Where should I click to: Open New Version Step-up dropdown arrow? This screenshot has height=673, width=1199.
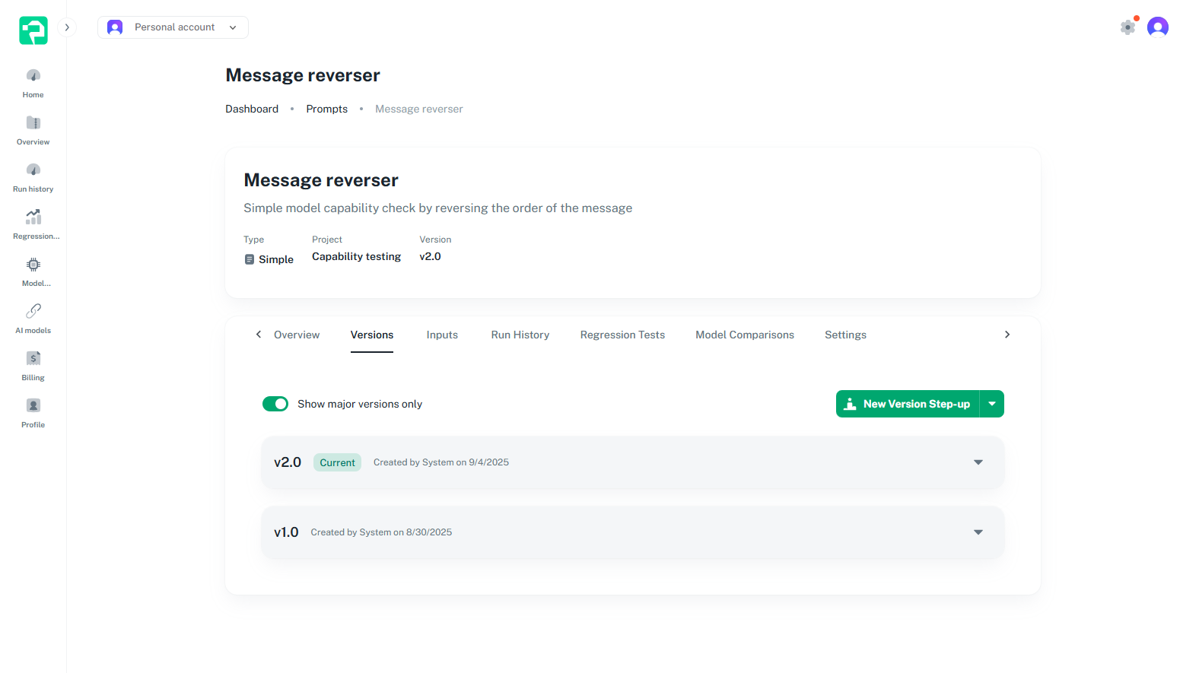click(992, 404)
